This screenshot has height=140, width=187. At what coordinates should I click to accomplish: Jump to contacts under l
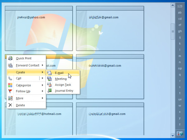click(180, 50)
